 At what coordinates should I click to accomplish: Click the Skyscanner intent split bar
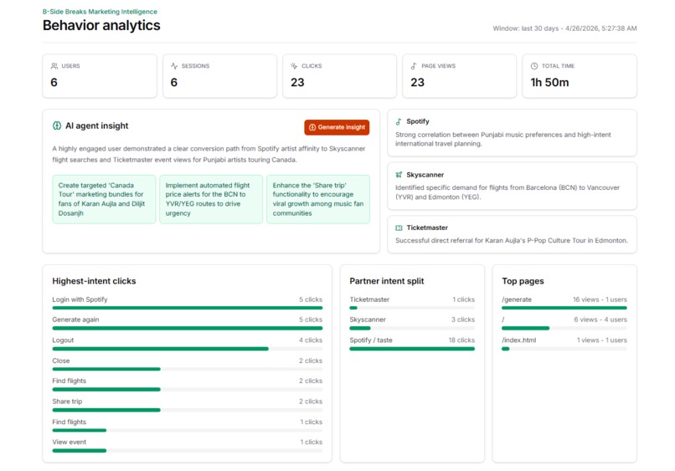tap(412, 328)
